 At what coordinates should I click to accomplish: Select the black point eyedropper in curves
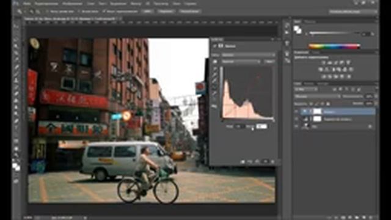click(215, 69)
